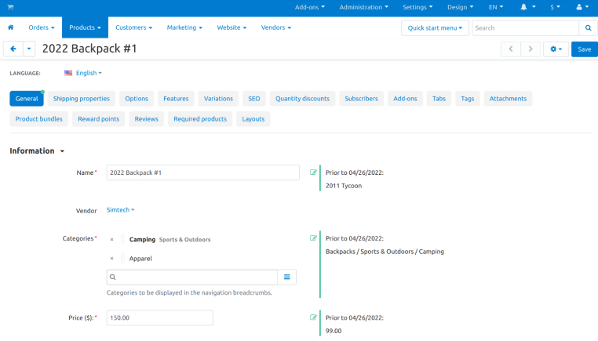
Task: Click the back arrow button
Action: coord(13,49)
